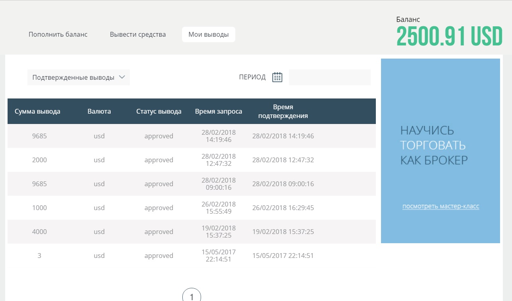Click the Время подтверждения column header
The height and width of the screenshot is (301, 512).
(x=283, y=112)
